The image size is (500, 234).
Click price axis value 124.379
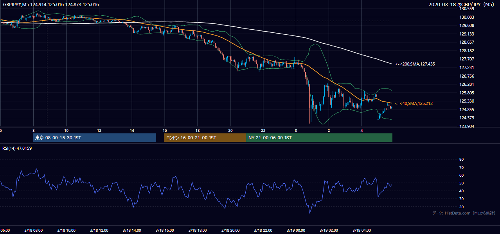point(467,118)
